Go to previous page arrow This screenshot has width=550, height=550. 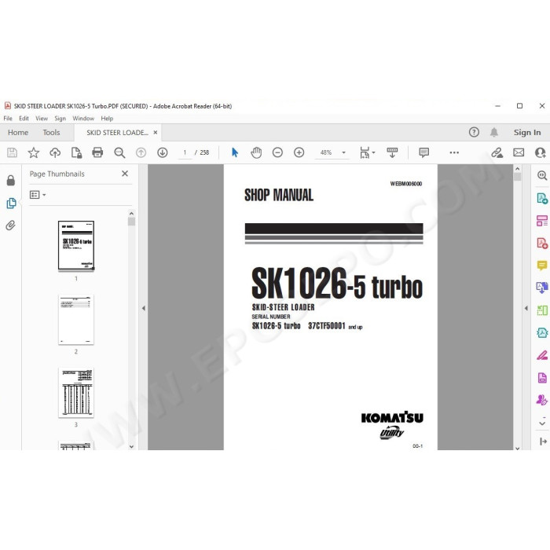tap(141, 152)
